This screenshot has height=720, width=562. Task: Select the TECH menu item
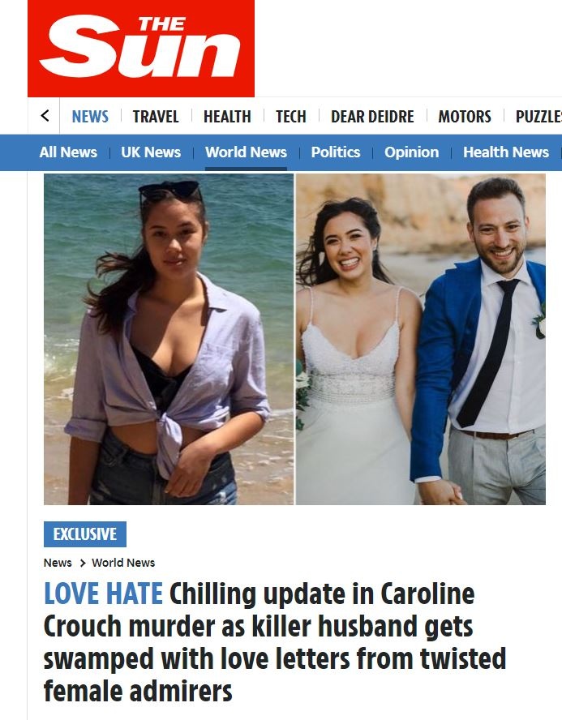click(x=290, y=117)
